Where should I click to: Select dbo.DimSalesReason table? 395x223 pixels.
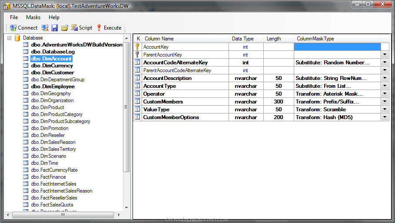53,142
